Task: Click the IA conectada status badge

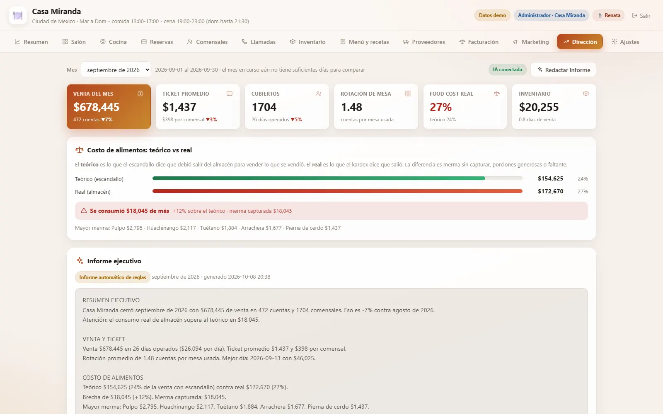Action: click(x=507, y=70)
